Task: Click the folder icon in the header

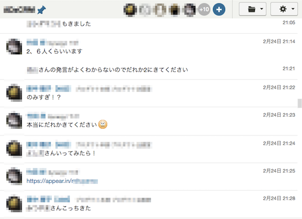Action: point(252,9)
